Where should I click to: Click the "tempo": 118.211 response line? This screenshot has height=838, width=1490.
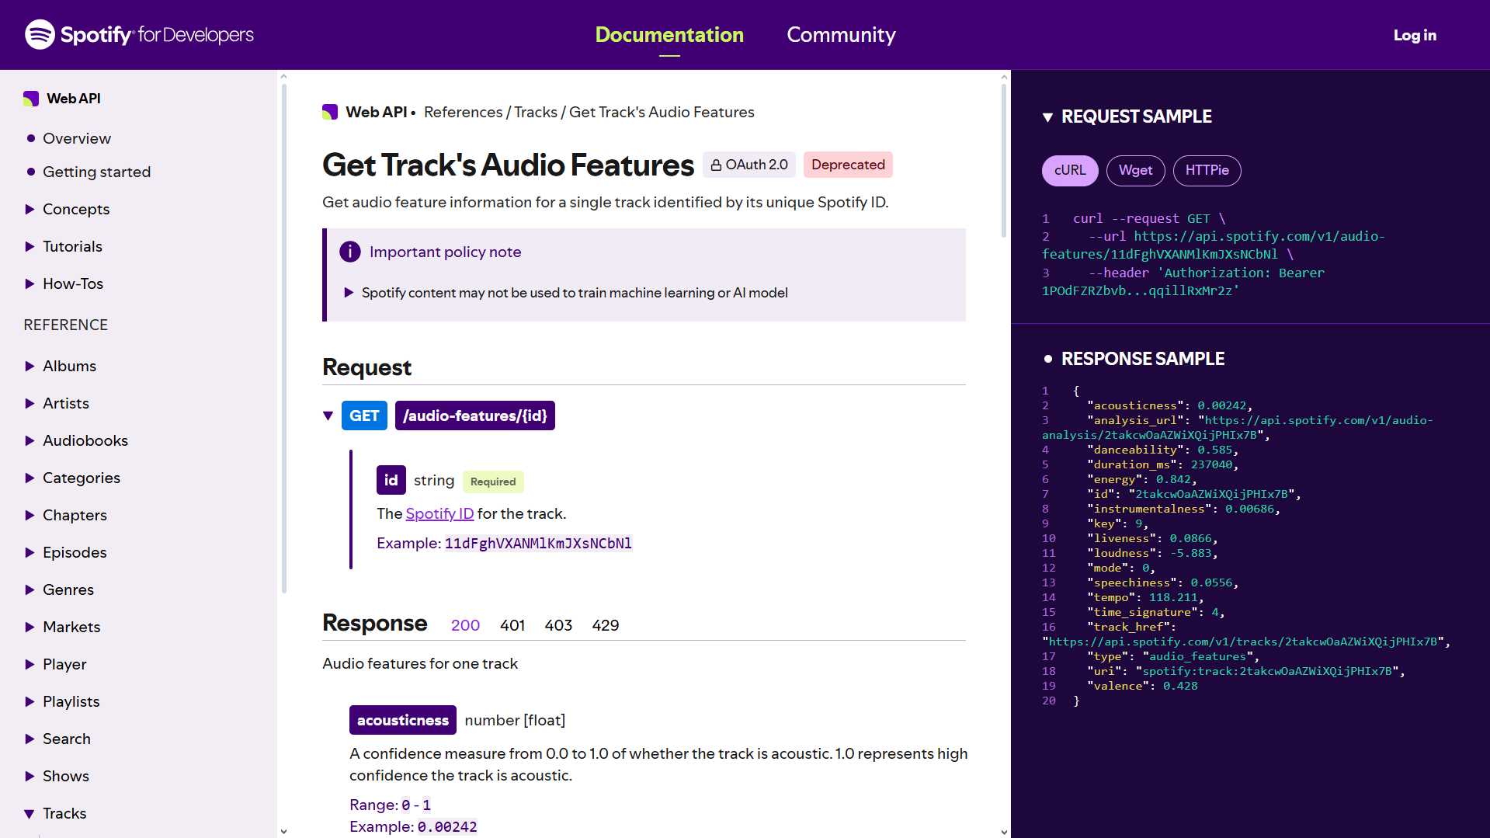point(1145,597)
